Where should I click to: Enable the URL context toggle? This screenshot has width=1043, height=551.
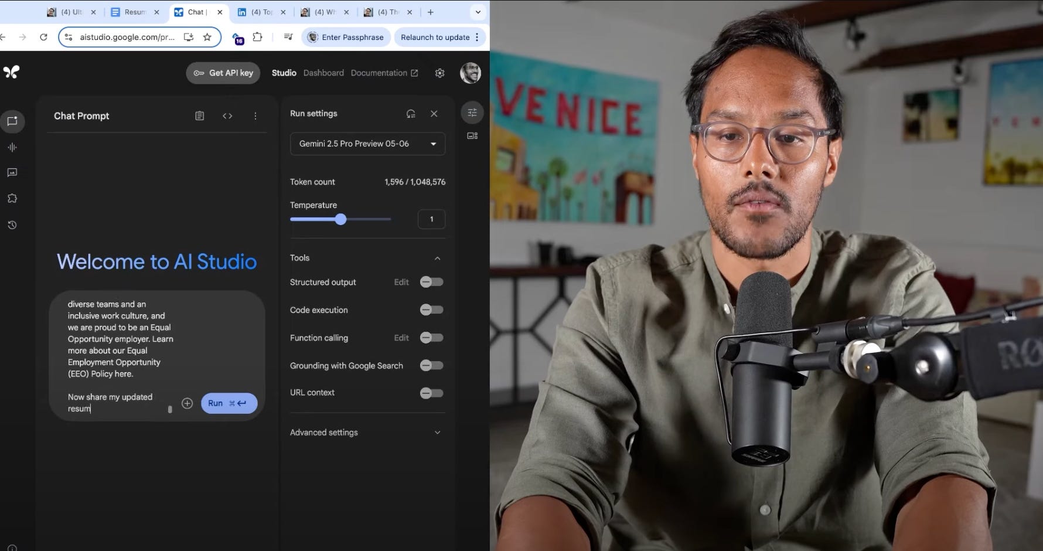(x=432, y=393)
